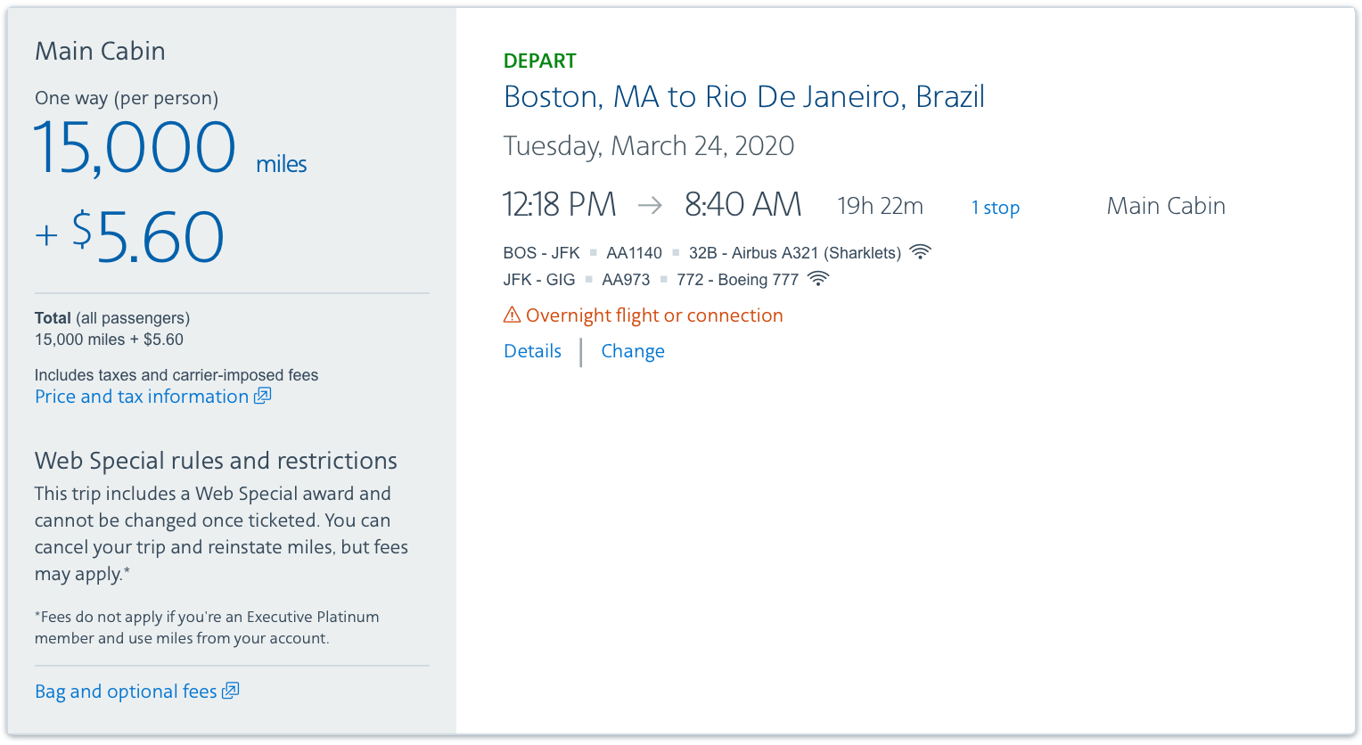View Bag and optional fees

pyautogui.click(x=126, y=692)
